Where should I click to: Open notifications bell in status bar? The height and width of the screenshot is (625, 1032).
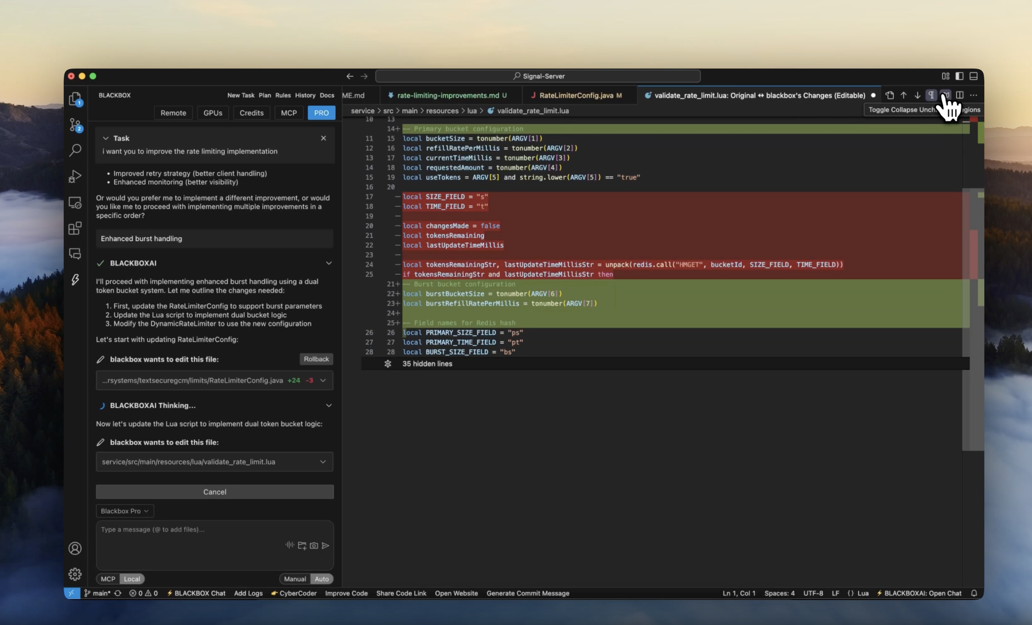974,593
